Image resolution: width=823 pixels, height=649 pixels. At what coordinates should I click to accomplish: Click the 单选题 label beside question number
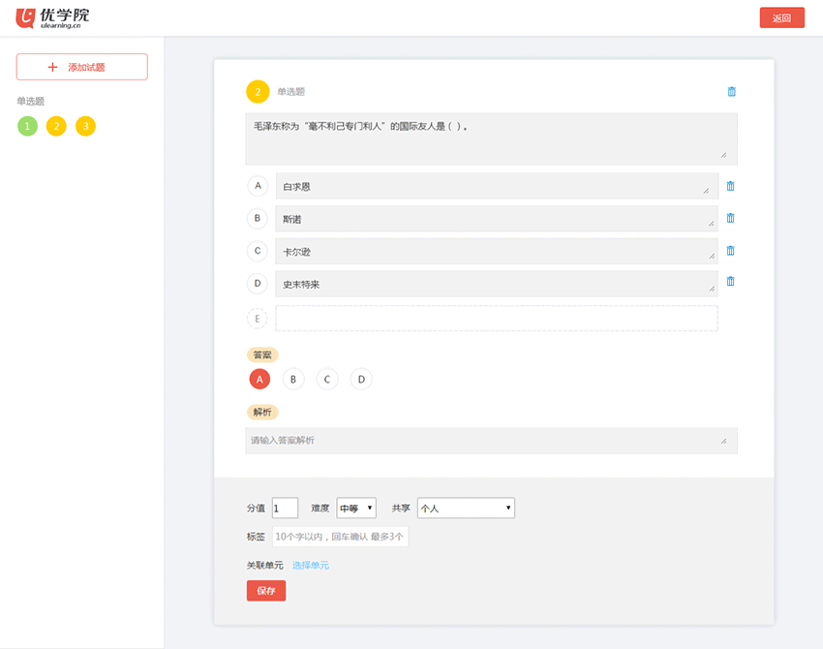coord(290,92)
